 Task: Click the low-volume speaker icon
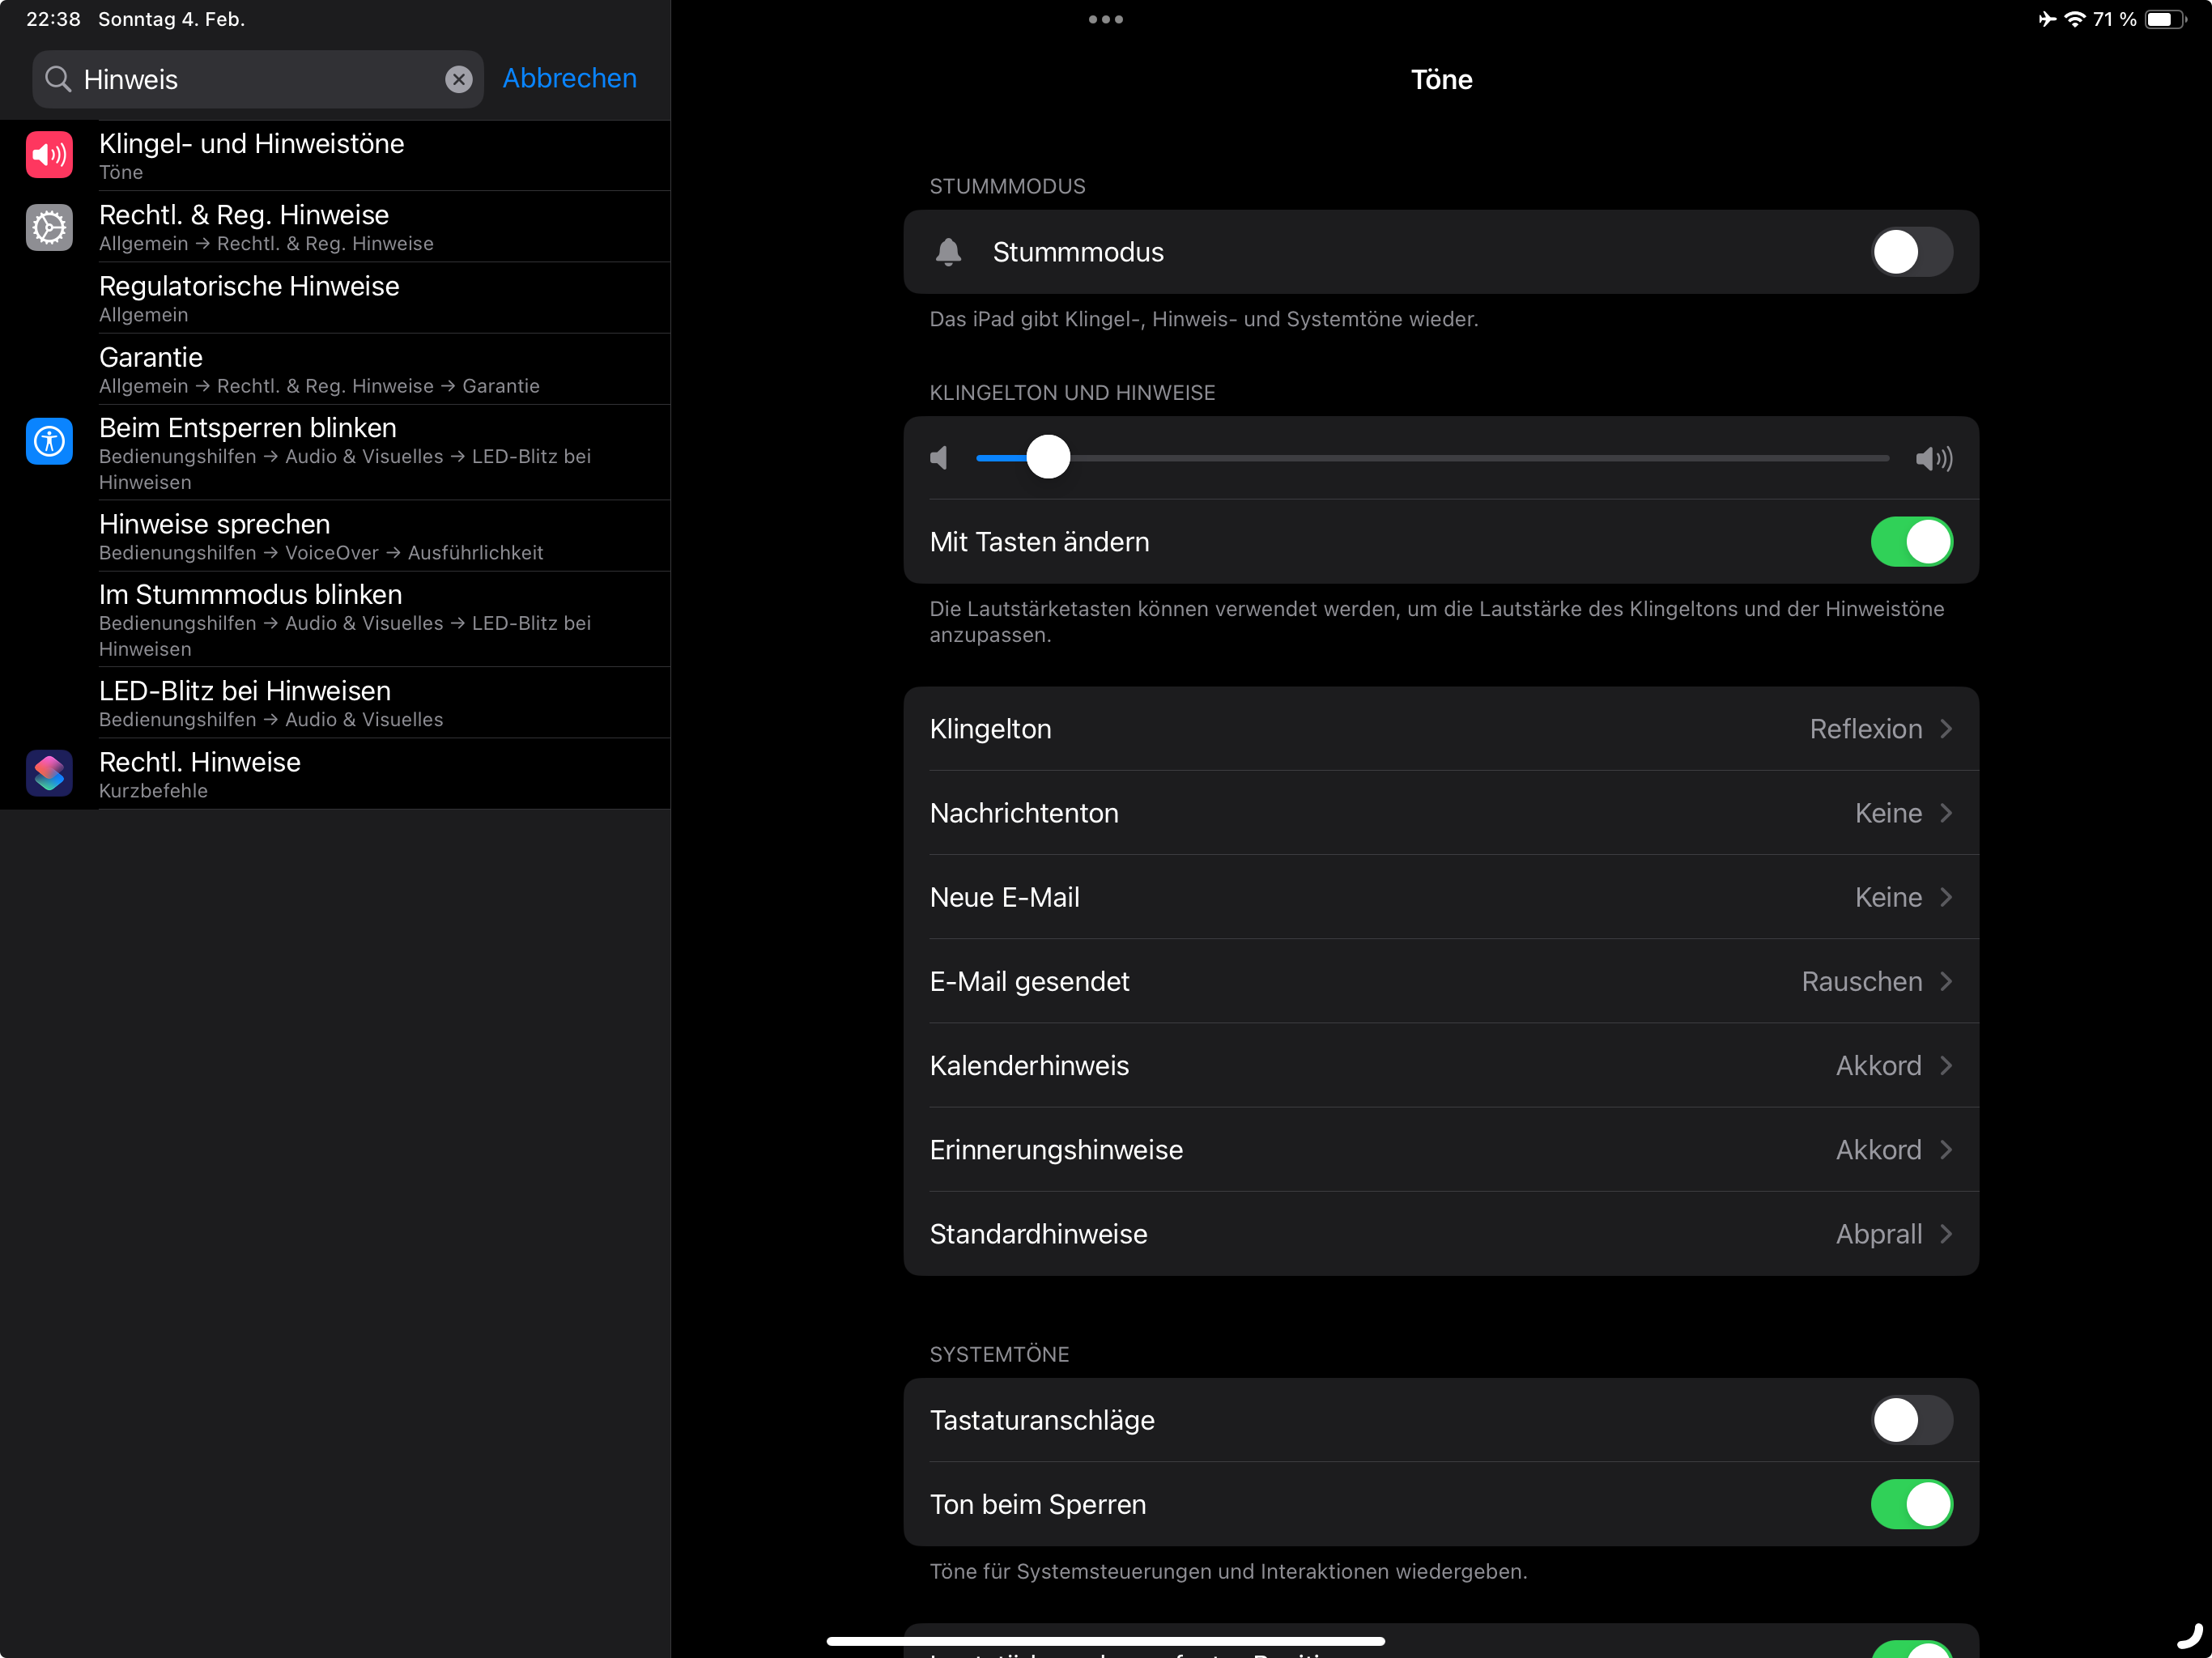click(939, 458)
